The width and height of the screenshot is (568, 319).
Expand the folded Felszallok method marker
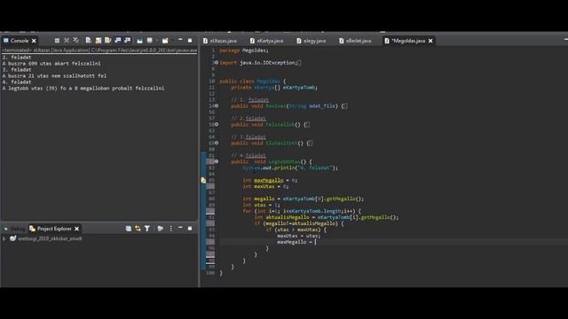[x=217, y=124]
